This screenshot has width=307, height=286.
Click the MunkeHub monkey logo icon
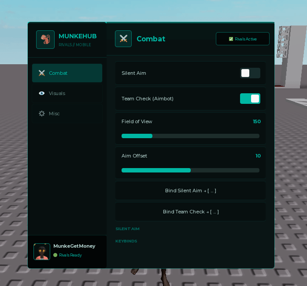coord(45,40)
